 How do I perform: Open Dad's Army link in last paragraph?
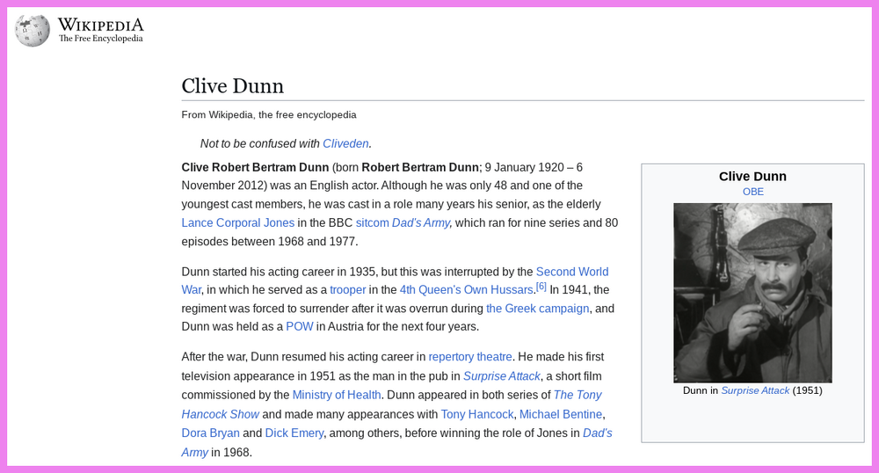coord(598,433)
